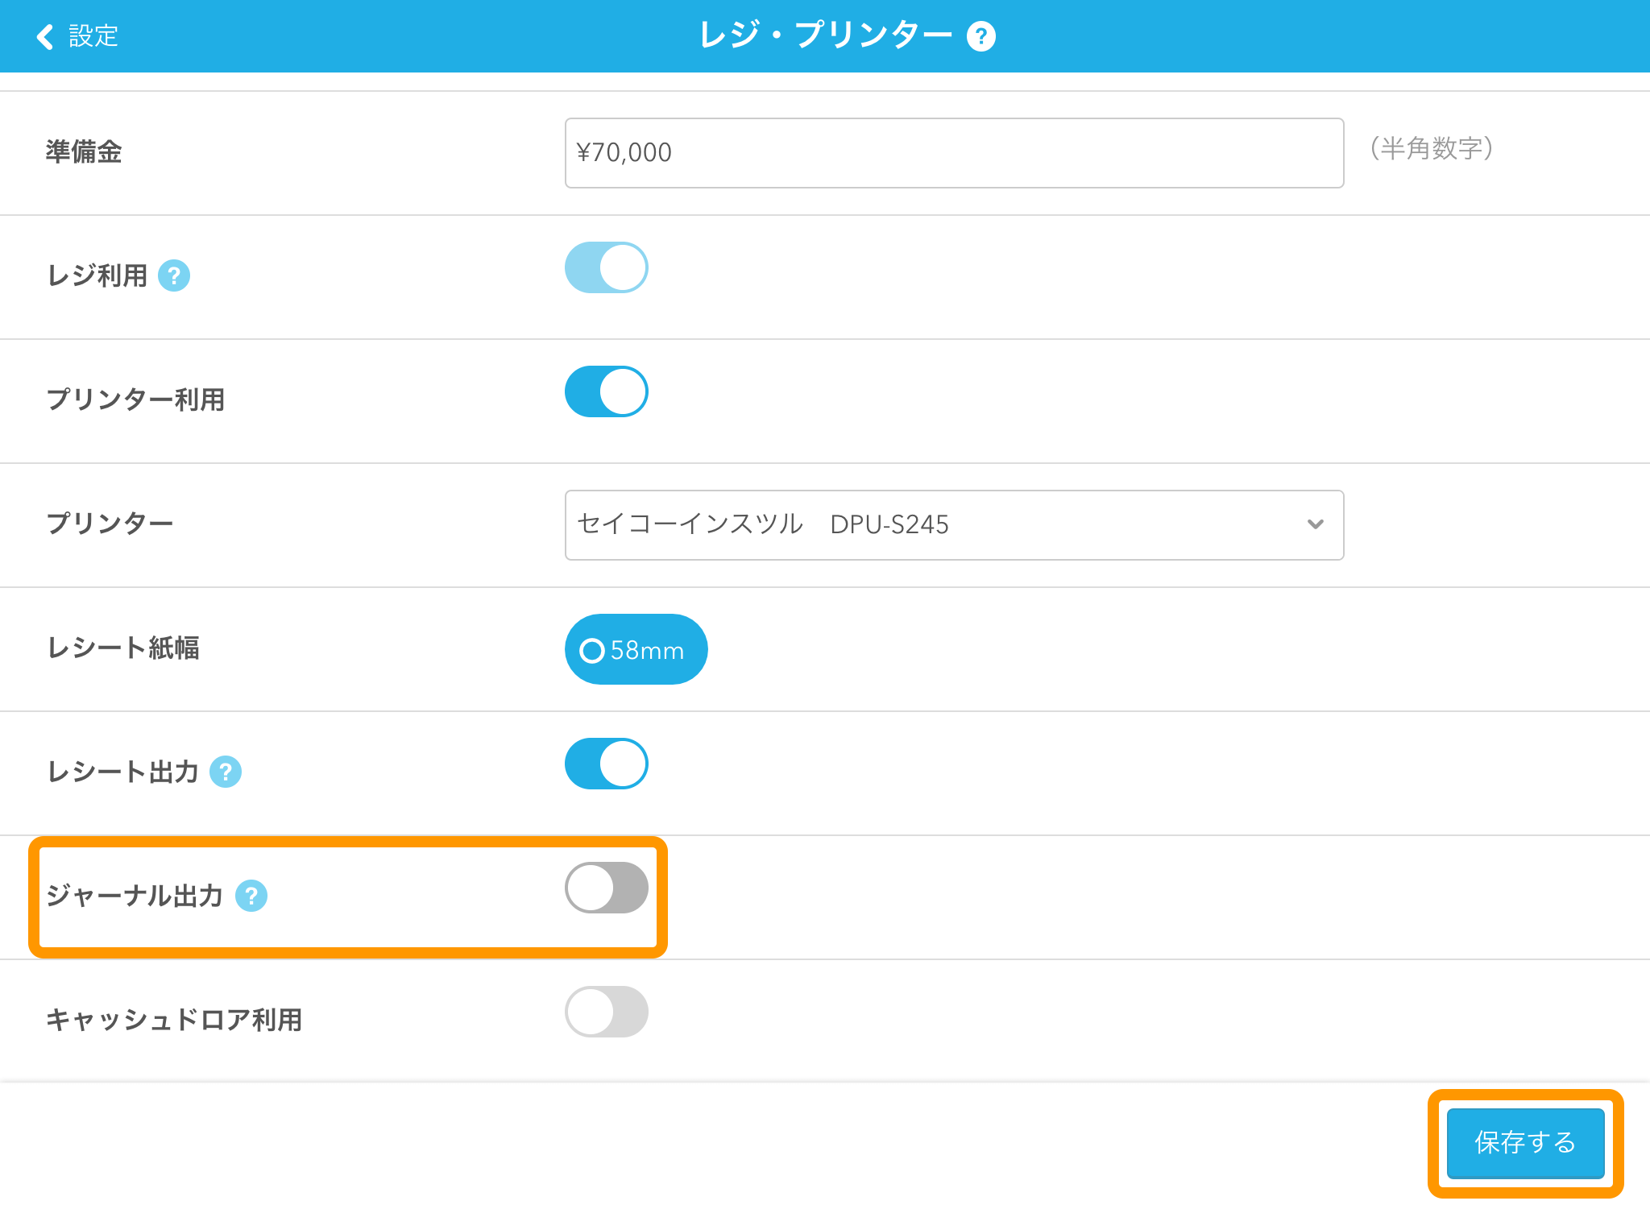Open the help icon next to レジ利用
The image size is (1650, 1205).
[x=174, y=275]
